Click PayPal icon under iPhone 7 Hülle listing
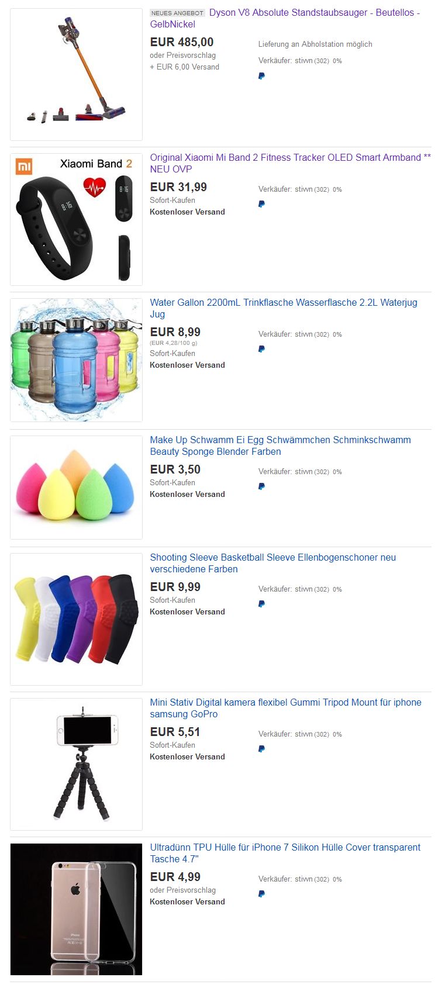 point(261,894)
